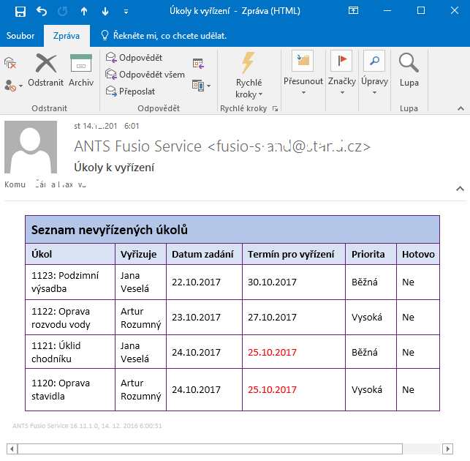Click the assigned date 23.10.2017
The height and width of the screenshot is (461, 470).
(196, 318)
